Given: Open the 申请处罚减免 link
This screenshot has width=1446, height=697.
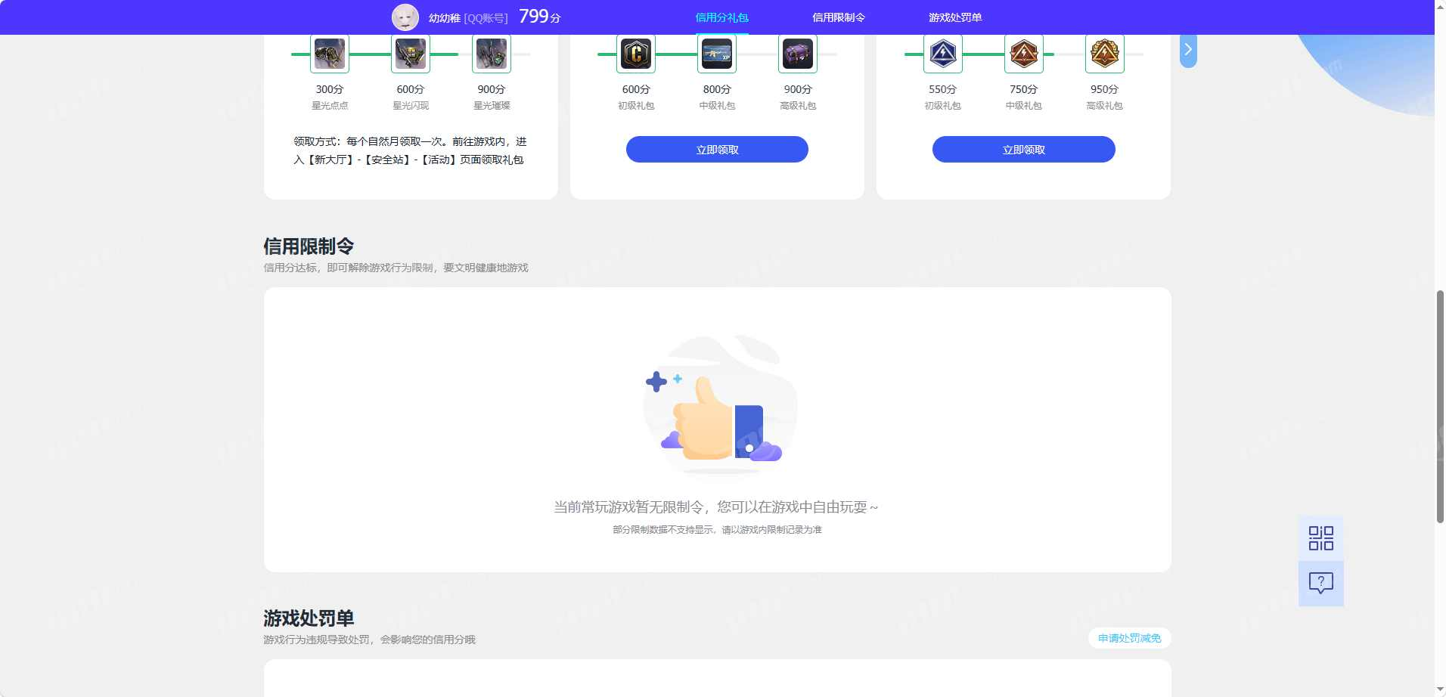Looking at the screenshot, I should pyautogui.click(x=1130, y=638).
